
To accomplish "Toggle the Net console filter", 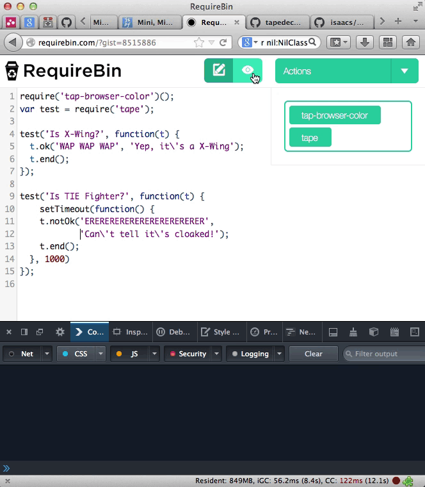I will click(22, 354).
